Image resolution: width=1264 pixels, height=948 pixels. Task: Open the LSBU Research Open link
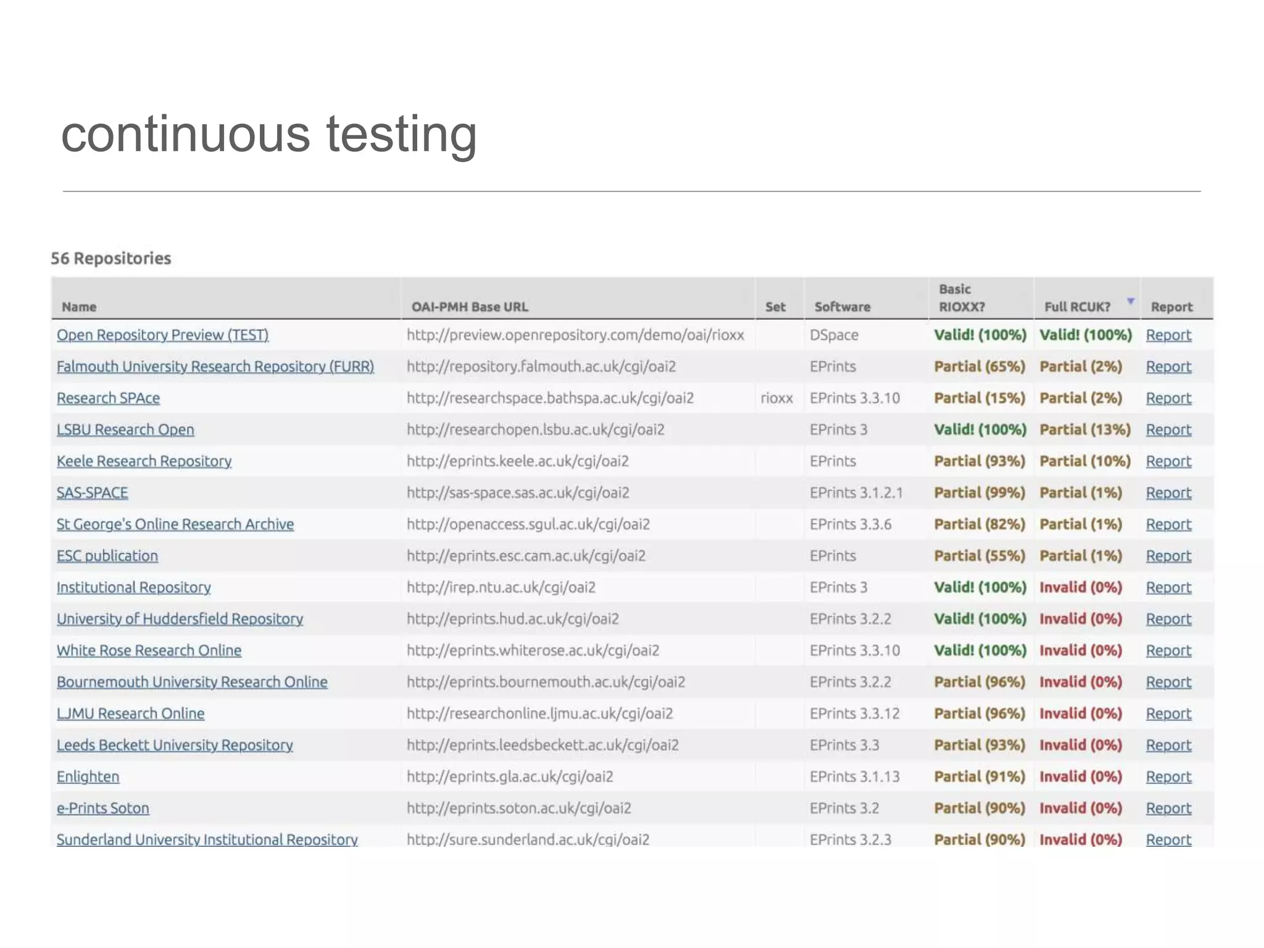(x=125, y=430)
